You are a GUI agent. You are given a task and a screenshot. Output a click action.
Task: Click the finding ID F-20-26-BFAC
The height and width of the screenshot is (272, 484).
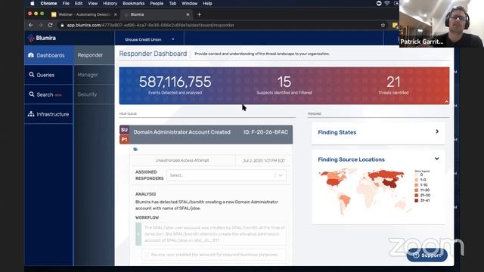pyautogui.click(x=265, y=132)
